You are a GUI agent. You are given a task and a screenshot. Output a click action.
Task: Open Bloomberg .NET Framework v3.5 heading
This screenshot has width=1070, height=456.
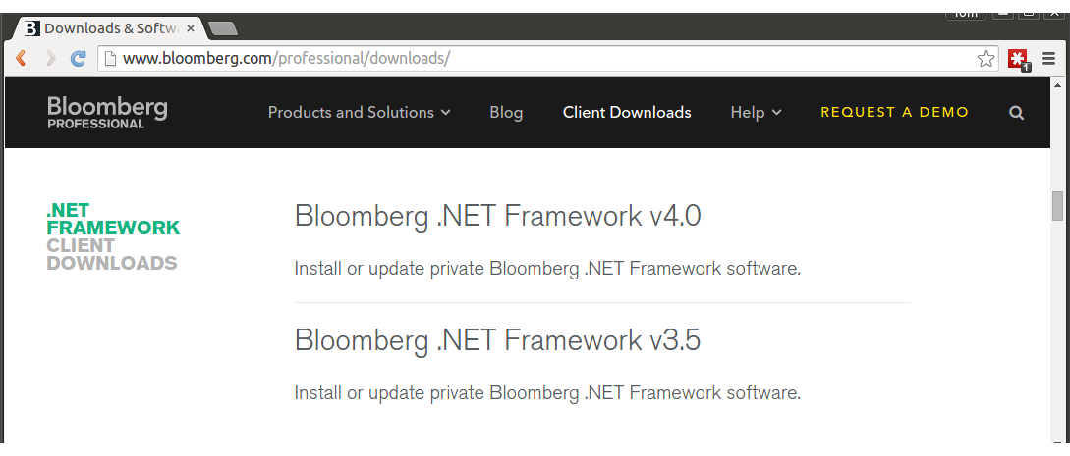click(x=497, y=340)
